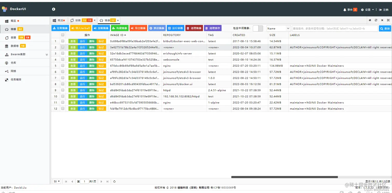Go to first page icon
This screenshot has width=392, height=193.
66,182
